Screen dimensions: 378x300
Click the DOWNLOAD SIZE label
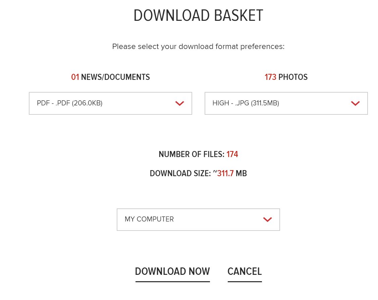point(180,173)
